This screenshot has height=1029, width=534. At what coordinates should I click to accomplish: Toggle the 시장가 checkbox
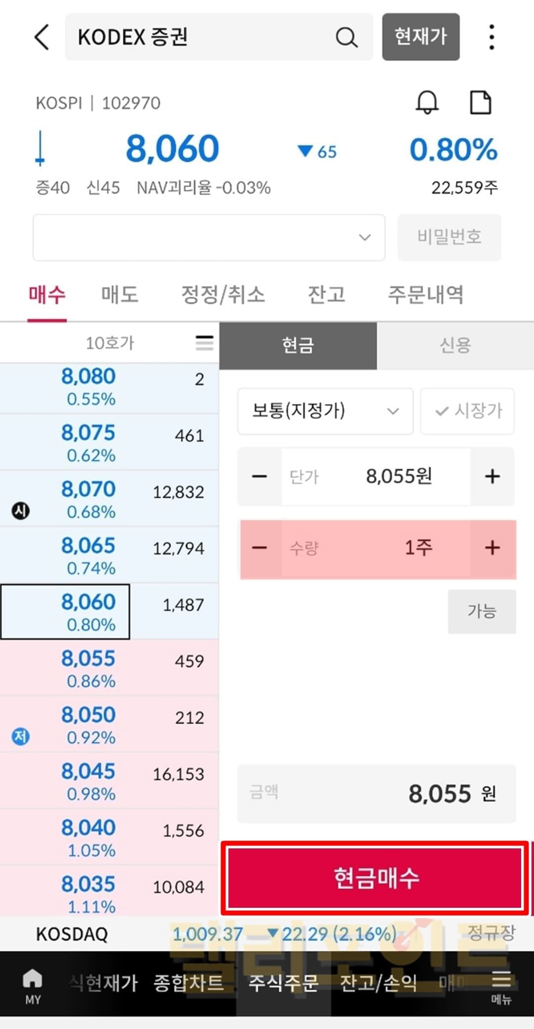point(467,411)
